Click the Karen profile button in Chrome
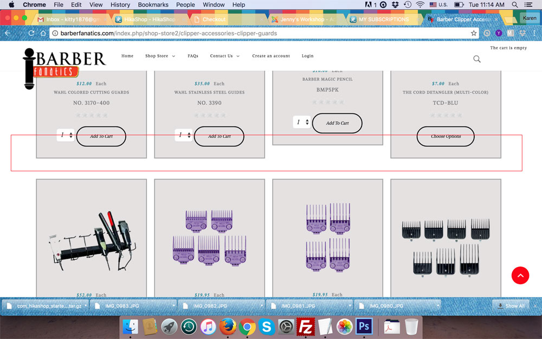The height and width of the screenshot is (339, 542). pos(529,18)
